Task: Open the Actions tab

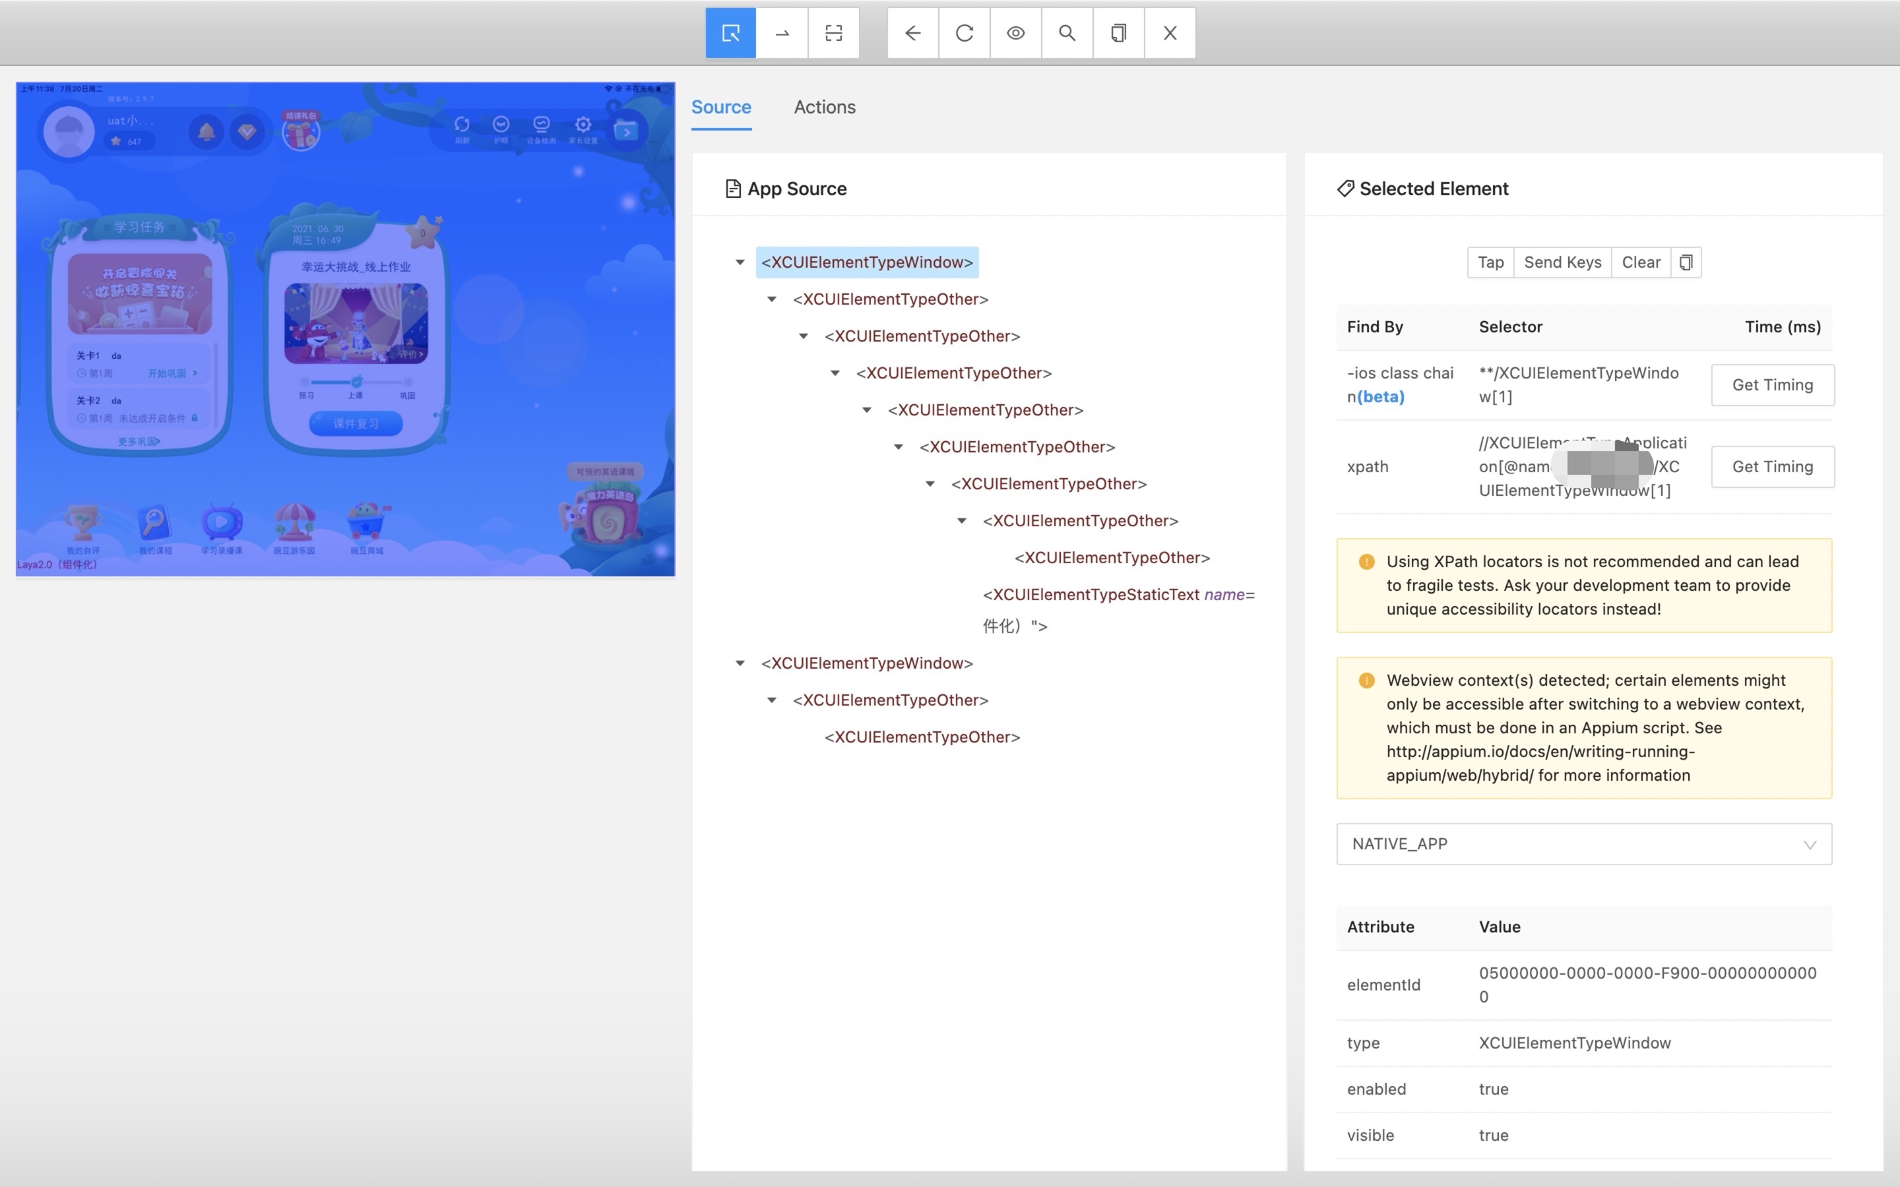Action: [825, 107]
